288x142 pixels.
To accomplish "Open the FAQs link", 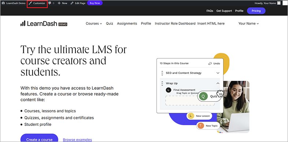I will pos(210,11).
